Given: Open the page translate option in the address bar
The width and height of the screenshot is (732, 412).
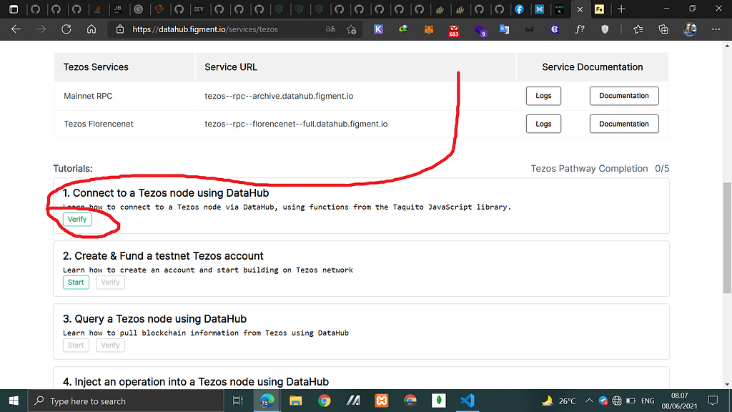Looking at the screenshot, I should point(330,29).
